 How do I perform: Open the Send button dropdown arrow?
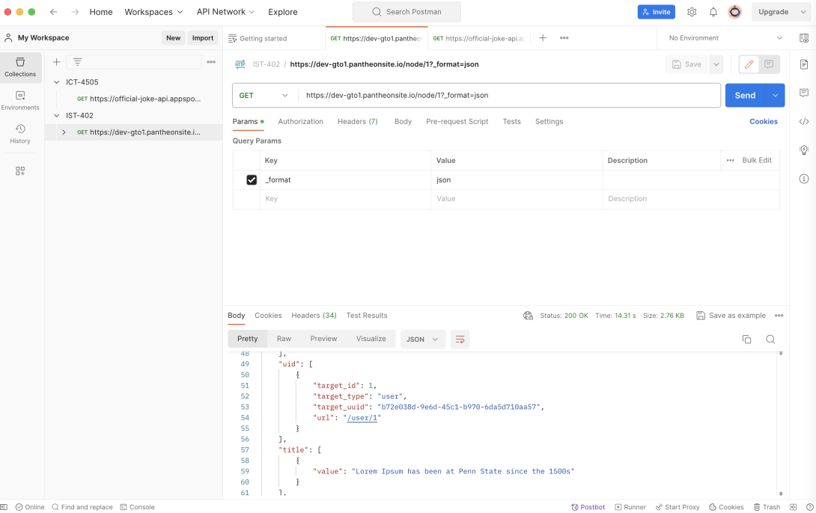tap(775, 96)
